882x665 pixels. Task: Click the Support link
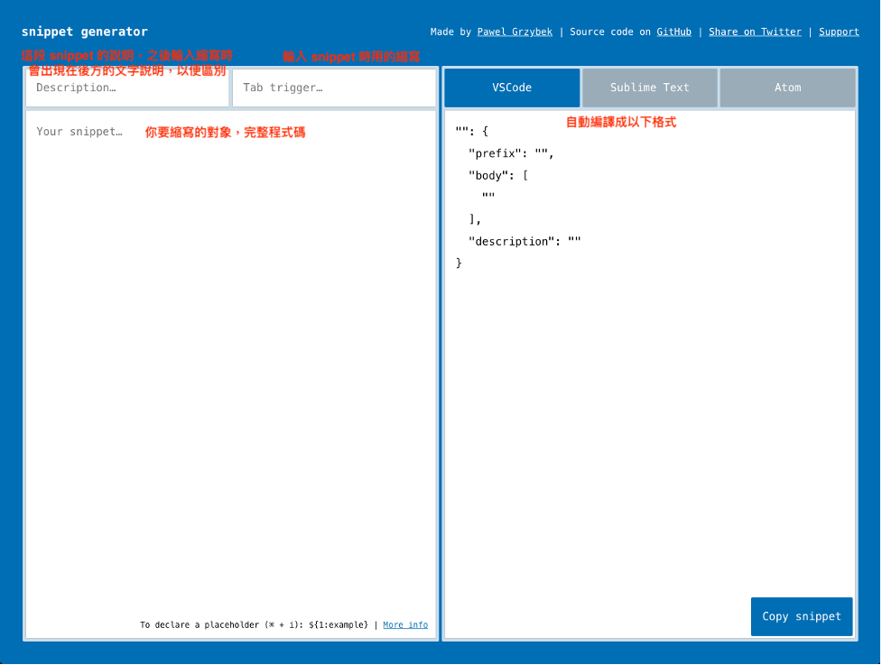coord(839,31)
